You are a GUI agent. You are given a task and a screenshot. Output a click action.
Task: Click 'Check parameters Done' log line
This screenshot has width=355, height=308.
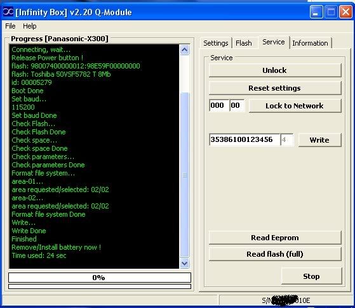click(48, 165)
